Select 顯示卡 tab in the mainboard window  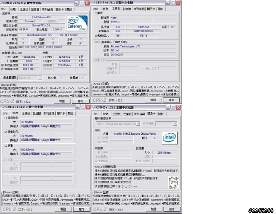151,9
